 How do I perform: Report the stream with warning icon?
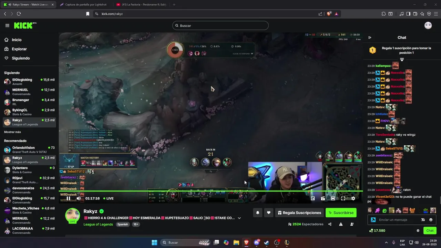coord(341,224)
